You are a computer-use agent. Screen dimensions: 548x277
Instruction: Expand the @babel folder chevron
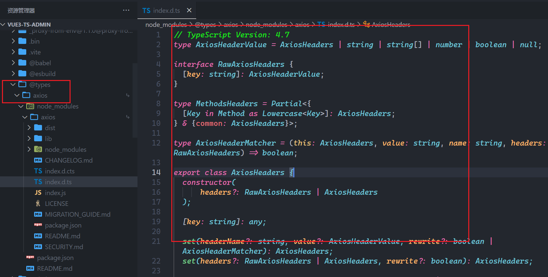pyautogui.click(x=13, y=63)
